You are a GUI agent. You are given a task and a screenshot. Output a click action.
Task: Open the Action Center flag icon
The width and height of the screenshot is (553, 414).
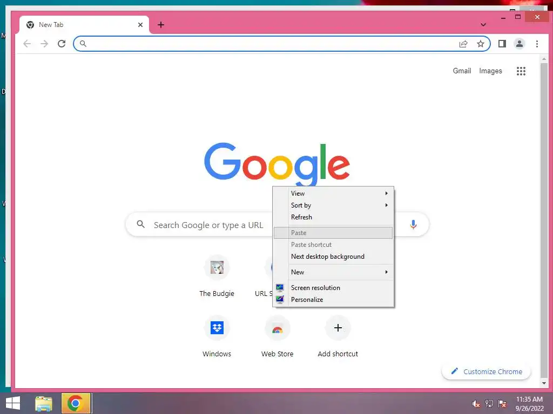[502, 403]
